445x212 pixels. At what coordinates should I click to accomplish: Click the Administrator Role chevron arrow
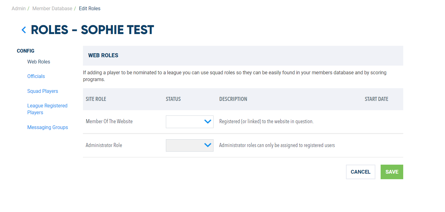click(x=208, y=145)
